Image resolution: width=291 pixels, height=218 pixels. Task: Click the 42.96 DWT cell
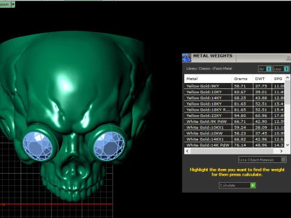click(x=262, y=139)
